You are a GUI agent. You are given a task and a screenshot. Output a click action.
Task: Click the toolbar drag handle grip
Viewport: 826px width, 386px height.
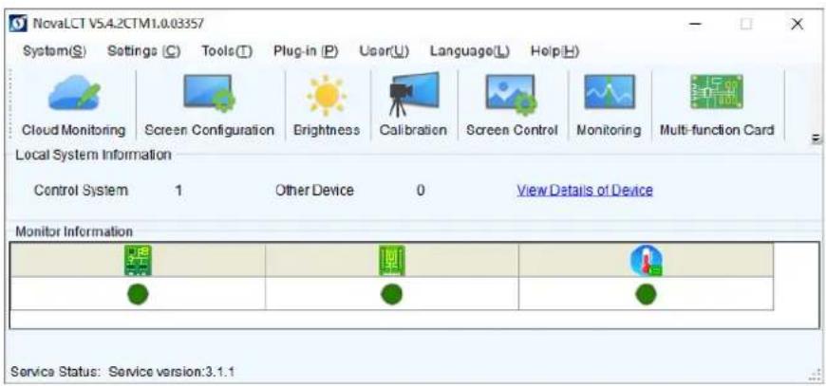pyautogui.click(x=9, y=105)
